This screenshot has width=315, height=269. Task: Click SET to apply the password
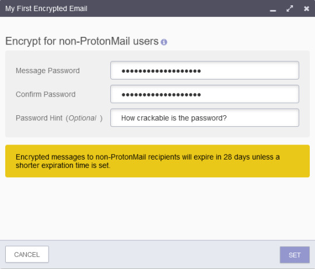295,255
